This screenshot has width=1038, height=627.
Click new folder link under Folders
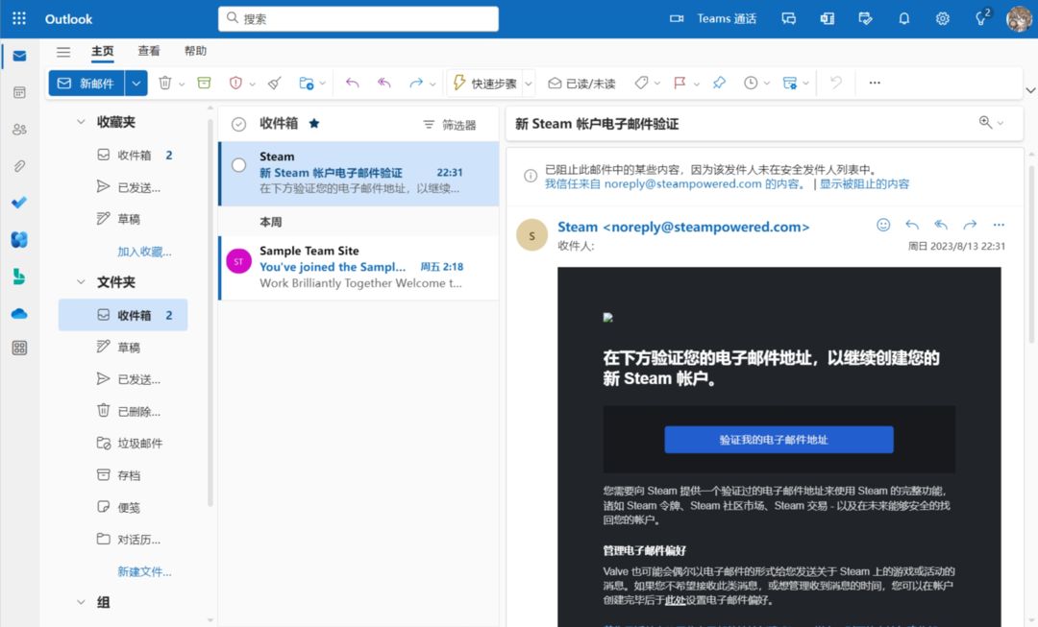144,571
